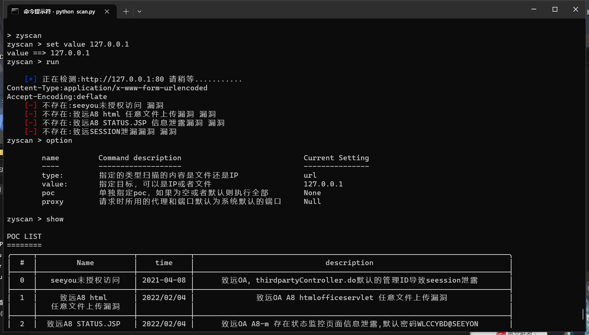Image resolution: width=589 pixels, height=335 pixels.
Task: Click the WLCCYBD@SEEYON description cell
Action: 350,324
